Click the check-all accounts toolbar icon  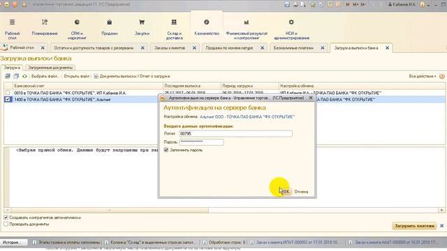point(8,76)
